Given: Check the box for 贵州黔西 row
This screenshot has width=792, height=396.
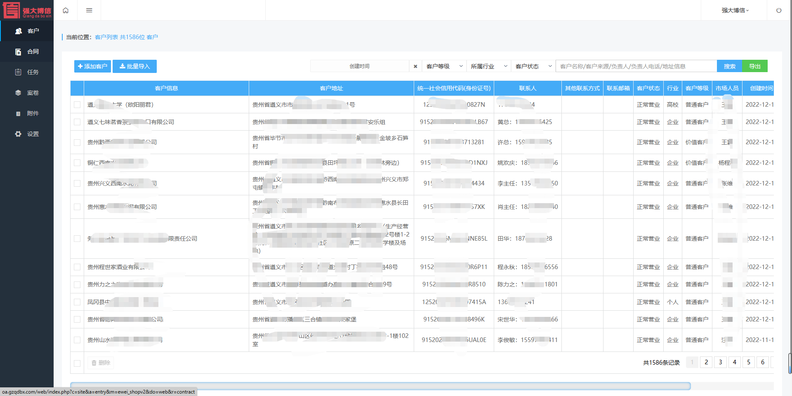Looking at the screenshot, I should 77,142.
